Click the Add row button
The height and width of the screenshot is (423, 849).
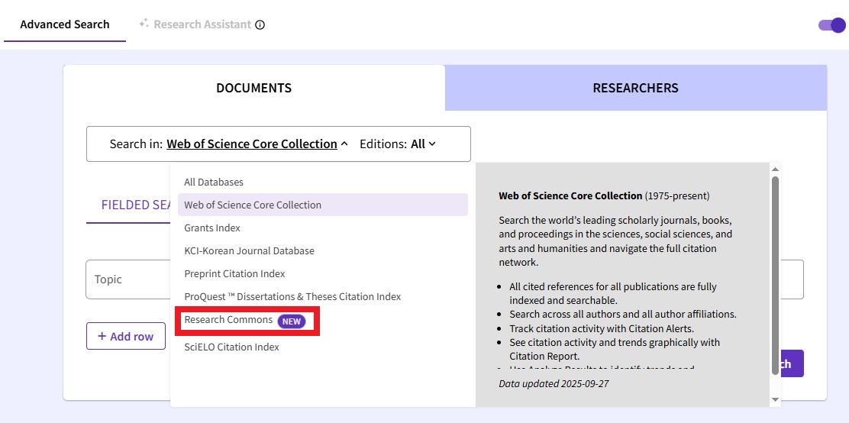click(x=125, y=336)
